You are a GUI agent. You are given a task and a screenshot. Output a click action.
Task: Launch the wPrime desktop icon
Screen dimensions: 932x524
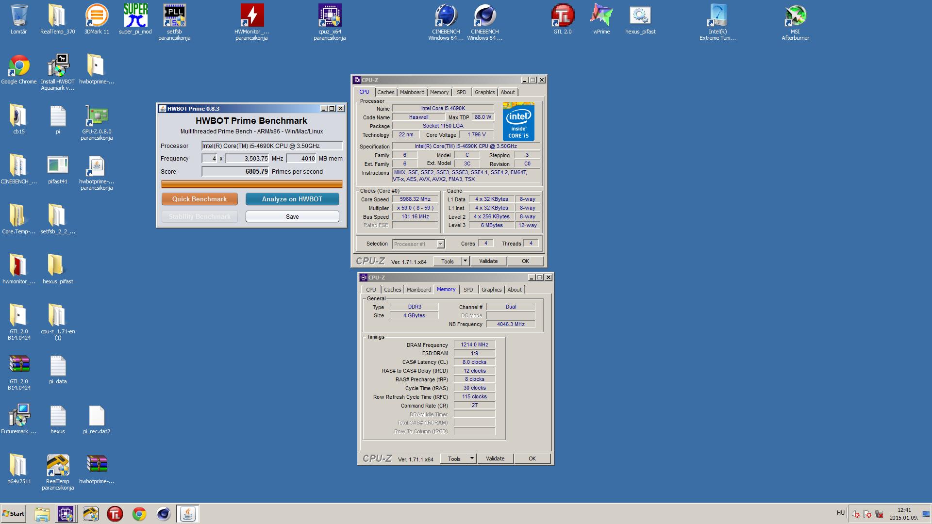pyautogui.click(x=601, y=16)
